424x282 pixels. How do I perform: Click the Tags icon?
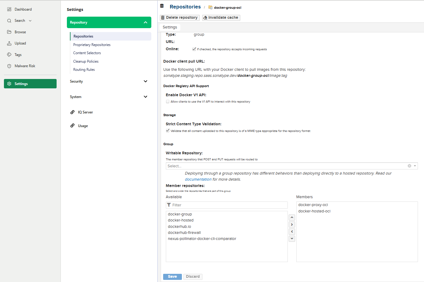9,55
